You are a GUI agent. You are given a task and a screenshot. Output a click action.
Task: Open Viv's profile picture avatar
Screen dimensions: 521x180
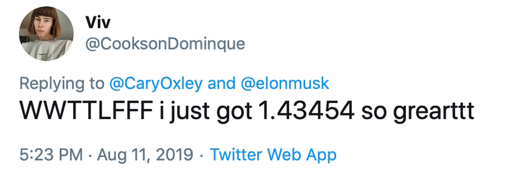pos(46,34)
